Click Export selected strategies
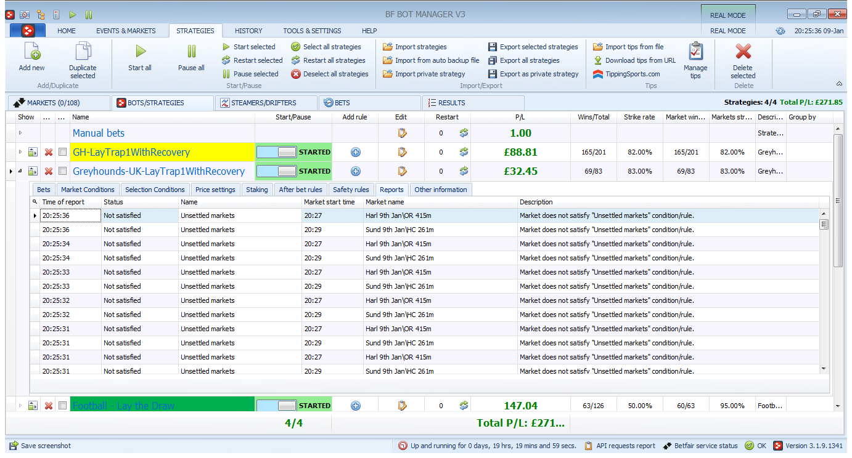The image size is (852, 458). tap(533, 47)
